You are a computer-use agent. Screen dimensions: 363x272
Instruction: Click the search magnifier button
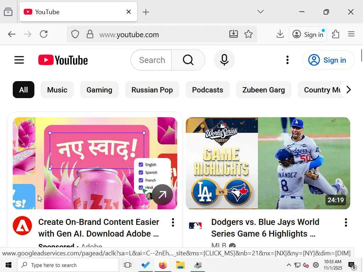(188, 60)
